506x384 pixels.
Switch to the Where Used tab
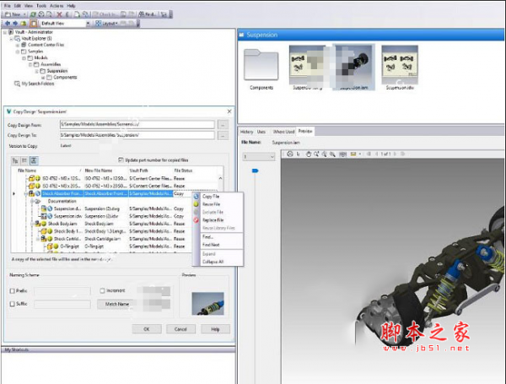click(283, 132)
